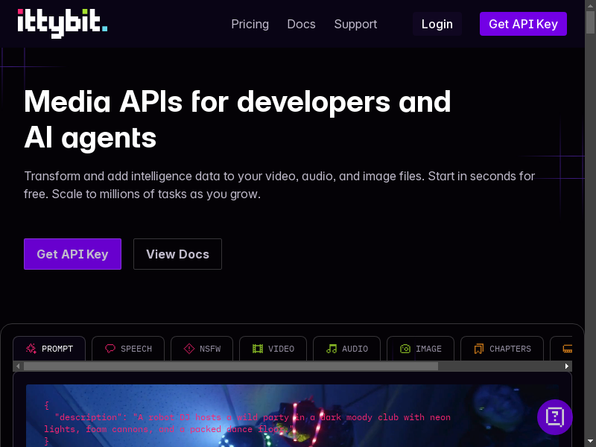596x447 pixels.
Task: Click the Audio music note icon
Action: 332,349
